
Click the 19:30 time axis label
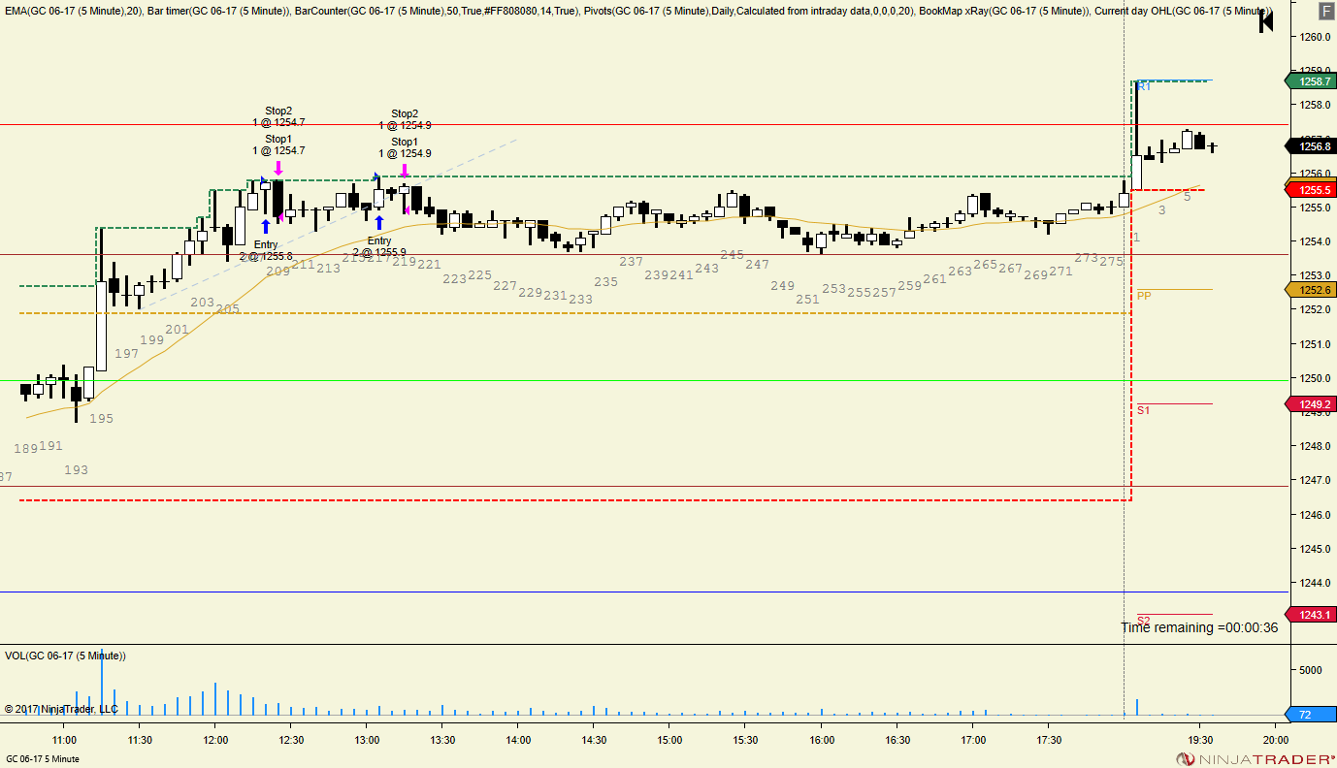(1200, 740)
